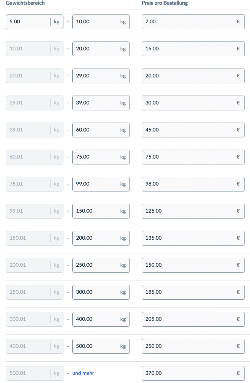Select the upper weight field showing 300.00 kg
The image size is (250, 383).
[x=95, y=292]
